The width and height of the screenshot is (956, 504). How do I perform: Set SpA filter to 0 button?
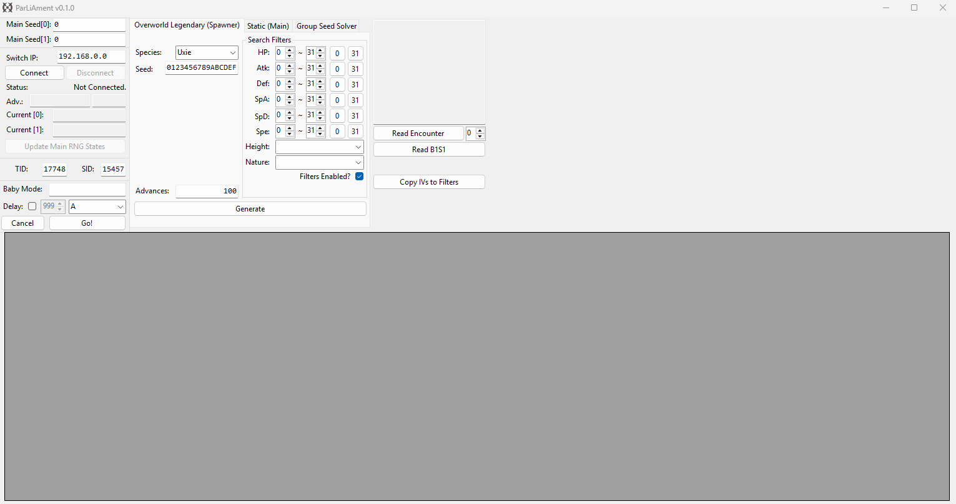[337, 100]
